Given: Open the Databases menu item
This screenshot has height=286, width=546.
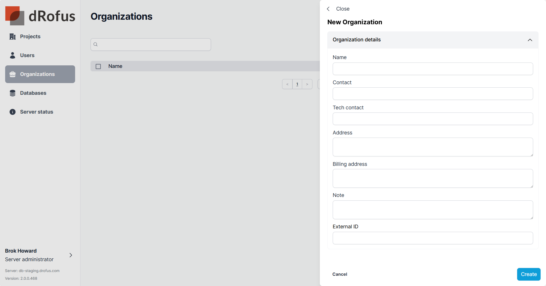Looking at the screenshot, I should (x=33, y=93).
